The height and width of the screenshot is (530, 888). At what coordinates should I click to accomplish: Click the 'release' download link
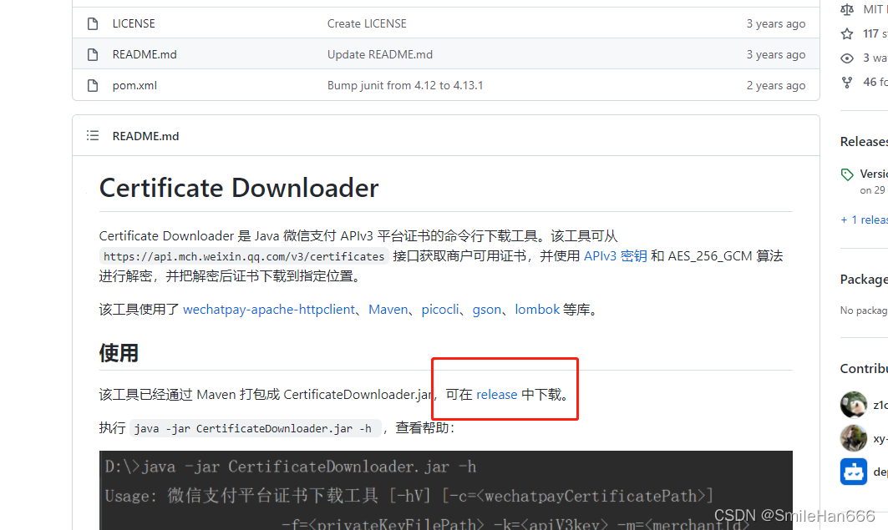pyautogui.click(x=497, y=394)
